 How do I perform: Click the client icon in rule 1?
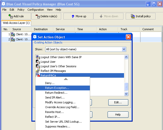point(13,34)
